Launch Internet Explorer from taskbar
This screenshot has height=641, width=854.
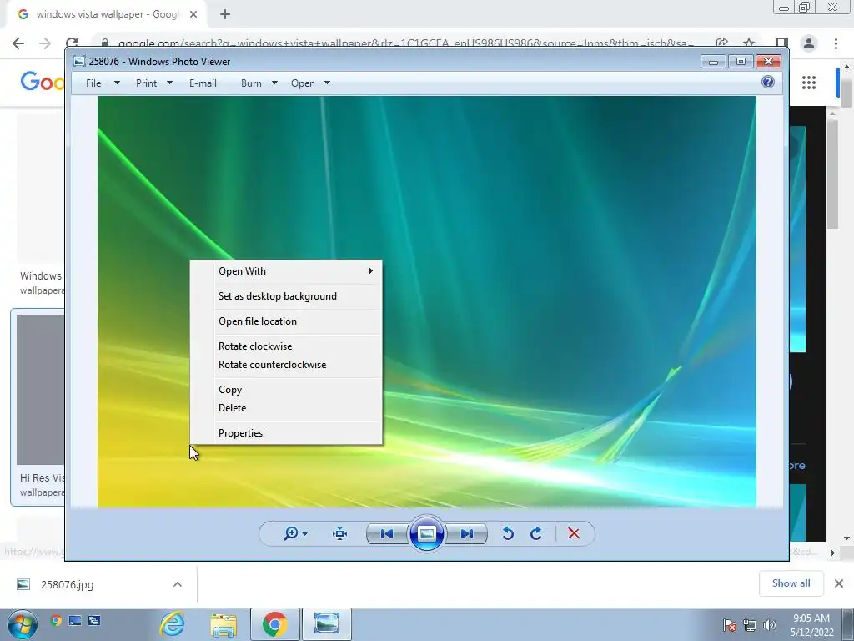172,624
